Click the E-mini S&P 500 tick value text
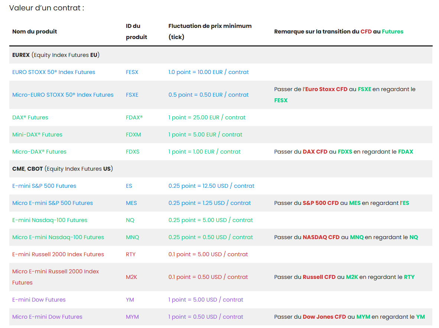This screenshot has height=328, width=439. [211, 186]
